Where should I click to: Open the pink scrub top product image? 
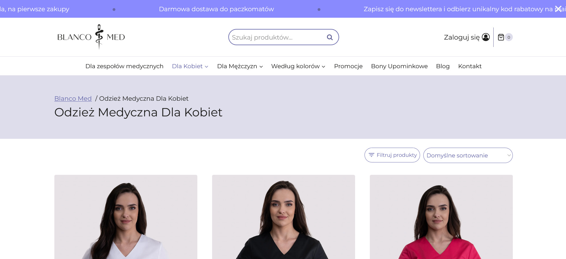point(441,217)
